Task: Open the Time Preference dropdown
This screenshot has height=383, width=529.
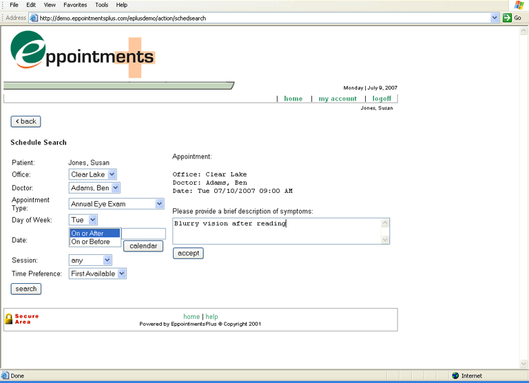Action: point(98,273)
